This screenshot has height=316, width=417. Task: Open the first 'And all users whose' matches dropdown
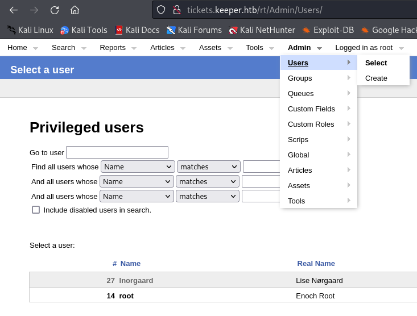[208, 181]
